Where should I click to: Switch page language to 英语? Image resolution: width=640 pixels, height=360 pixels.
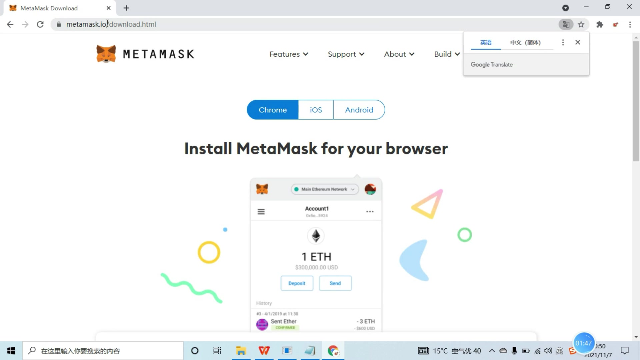pyautogui.click(x=486, y=42)
